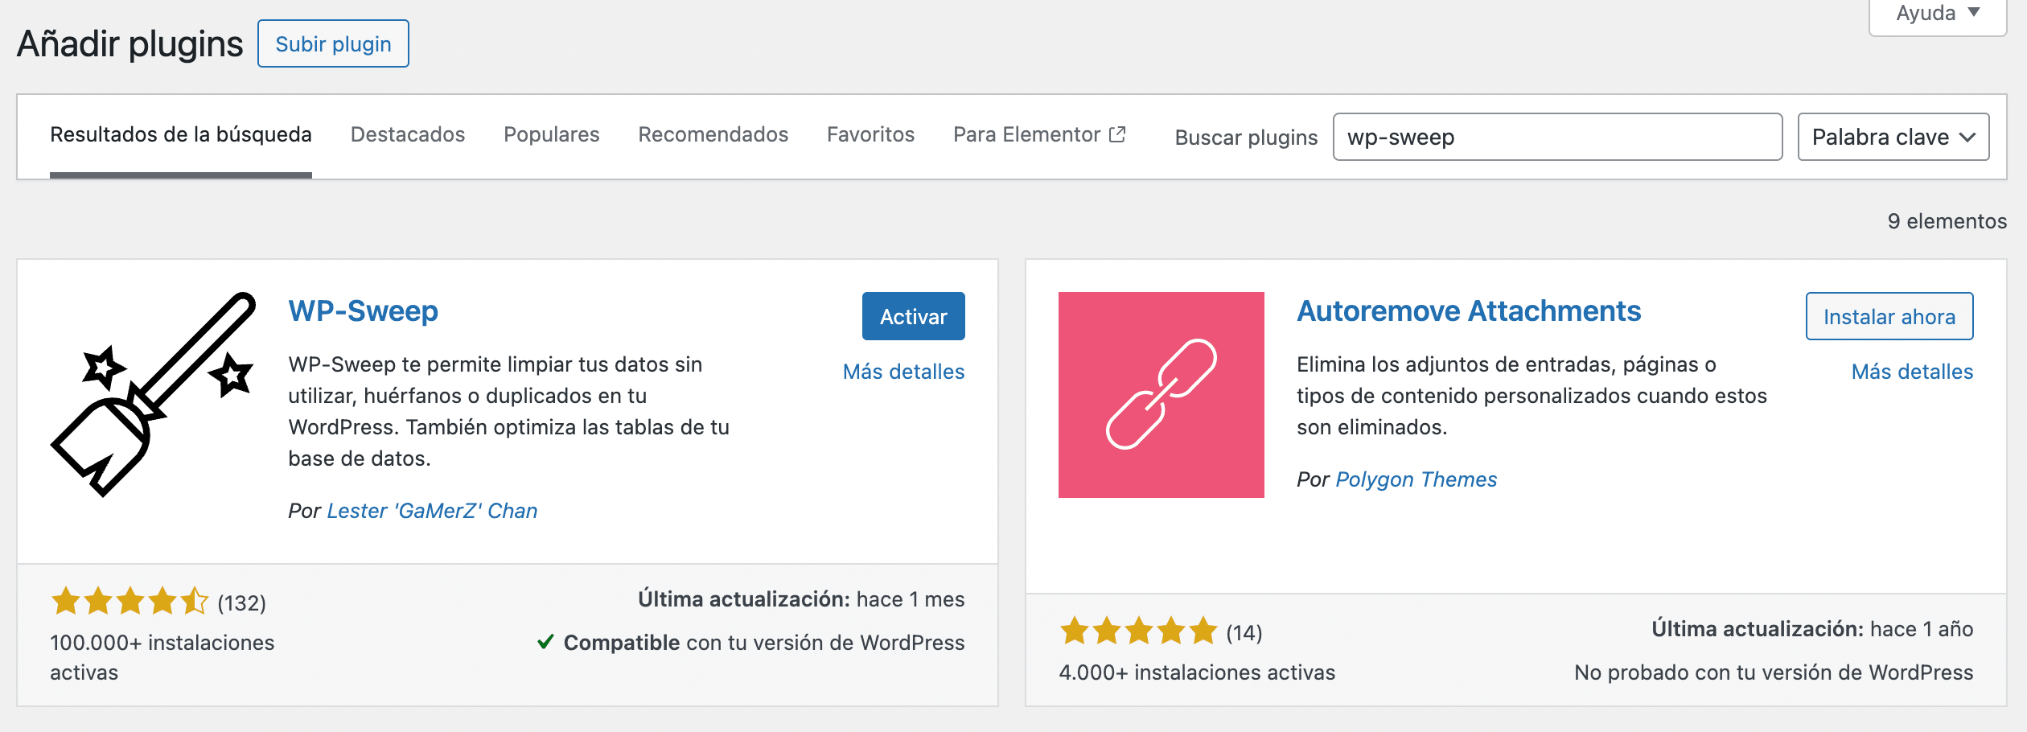The width and height of the screenshot is (2027, 732).
Task: Switch to the Populares tab
Action: tap(551, 134)
